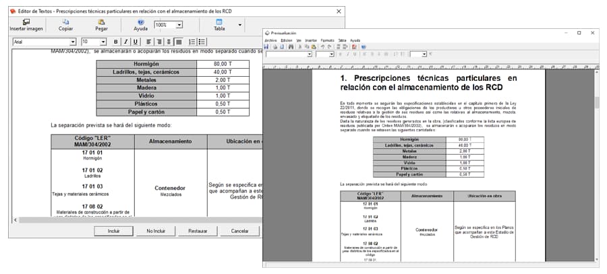The width and height of the screenshot is (607, 274).
Task: Click 'Ubicación en obra' header in Previsualización
Action: pos(484,196)
